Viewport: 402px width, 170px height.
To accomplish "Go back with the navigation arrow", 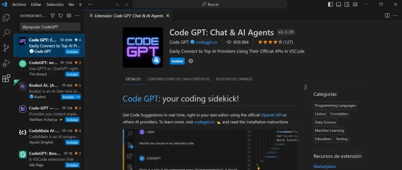I will click(x=118, y=4).
